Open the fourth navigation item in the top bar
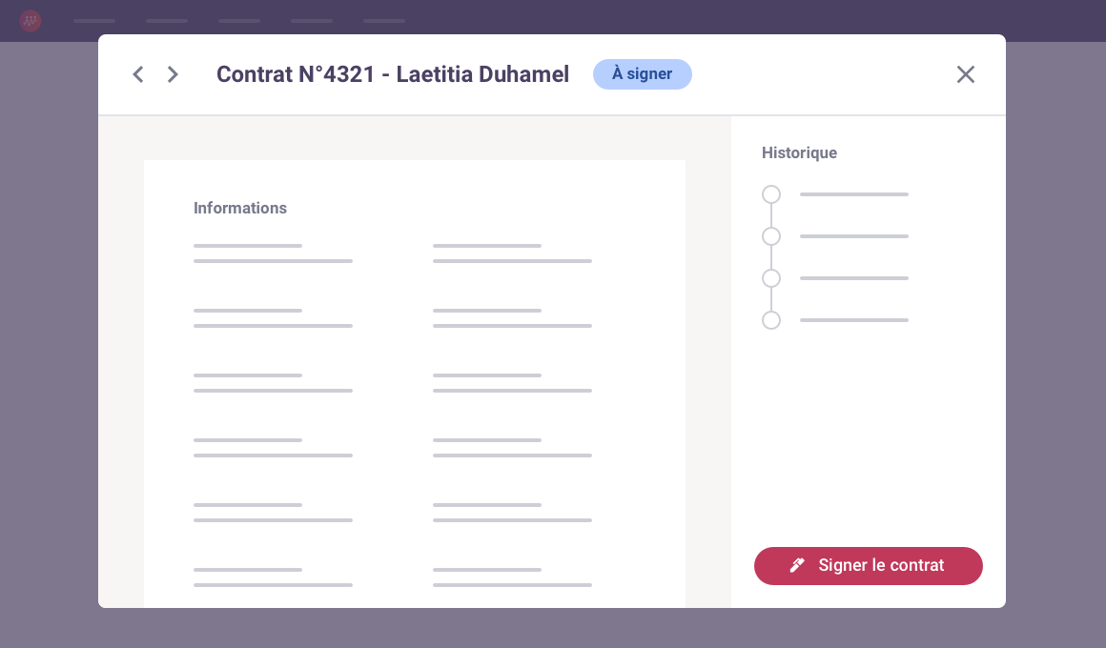1106x648 pixels. tap(312, 20)
